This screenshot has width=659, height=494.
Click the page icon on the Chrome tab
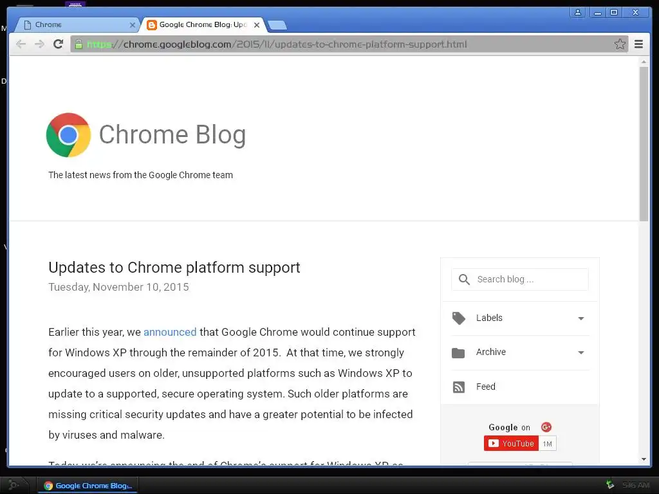(28, 25)
